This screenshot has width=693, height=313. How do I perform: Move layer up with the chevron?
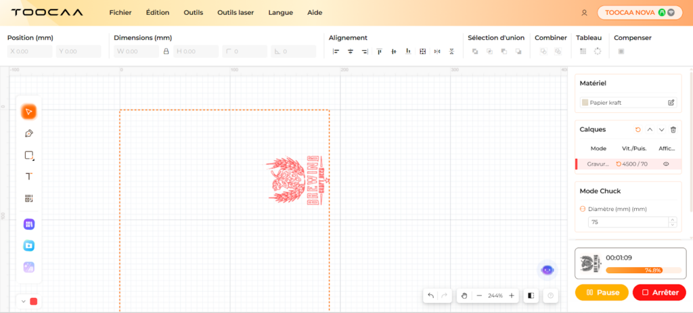650,129
